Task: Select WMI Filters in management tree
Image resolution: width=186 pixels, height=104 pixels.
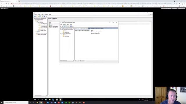Action: [x=43, y=29]
